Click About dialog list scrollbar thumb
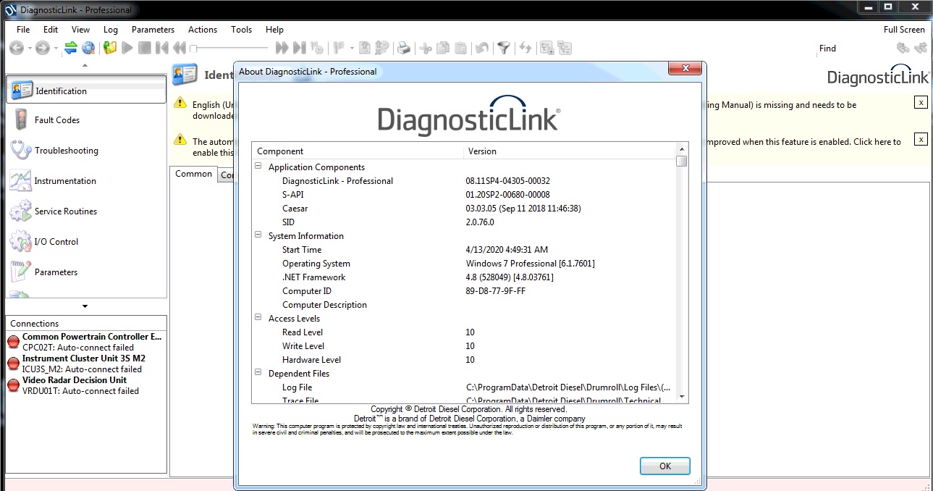Viewport: 933px width, 491px height. click(682, 161)
